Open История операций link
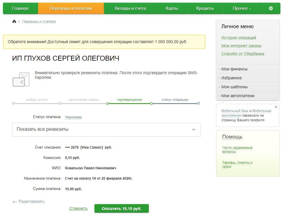Screen dimensions: 285x223 pos(239,38)
